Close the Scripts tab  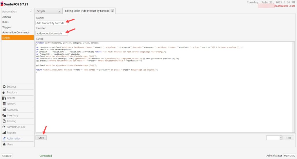tap(59, 11)
